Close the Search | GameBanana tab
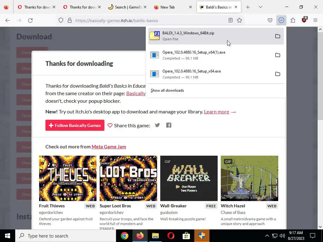The height and width of the screenshot is (242, 323). pos(145,7)
